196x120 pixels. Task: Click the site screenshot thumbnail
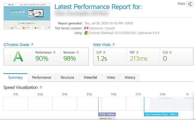click(27, 16)
